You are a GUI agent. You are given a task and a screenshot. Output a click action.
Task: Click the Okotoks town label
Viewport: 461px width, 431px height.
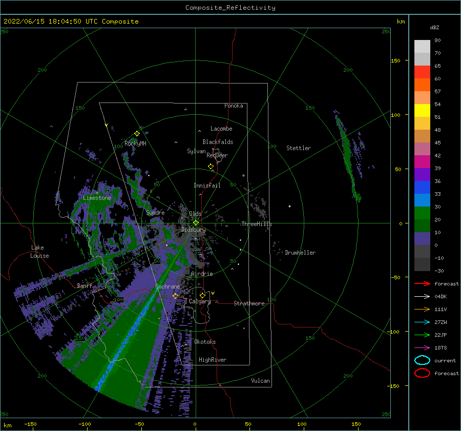(x=205, y=342)
